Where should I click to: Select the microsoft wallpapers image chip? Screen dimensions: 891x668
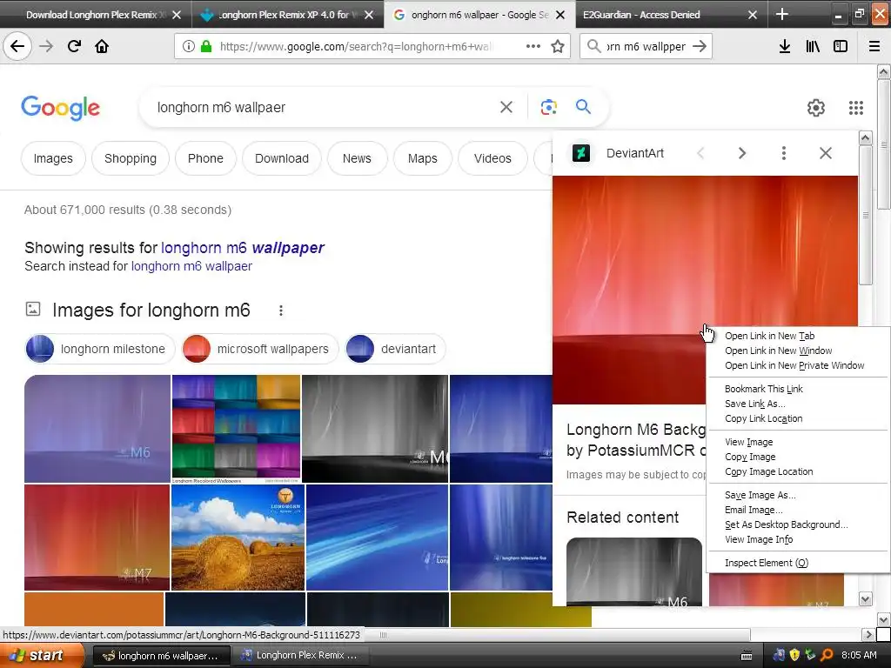[259, 349]
